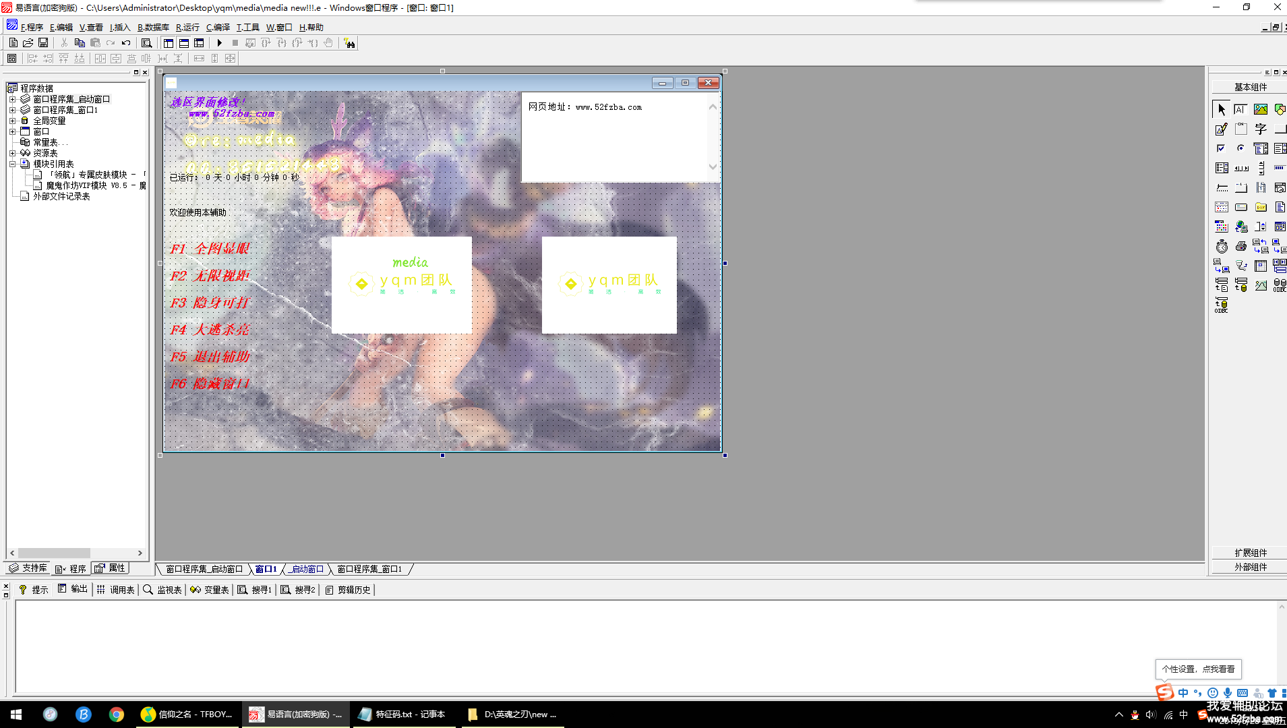Open the T.工具 menu
Image resolution: width=1287 pixels, height=728 pixels.
pos(248,28)
